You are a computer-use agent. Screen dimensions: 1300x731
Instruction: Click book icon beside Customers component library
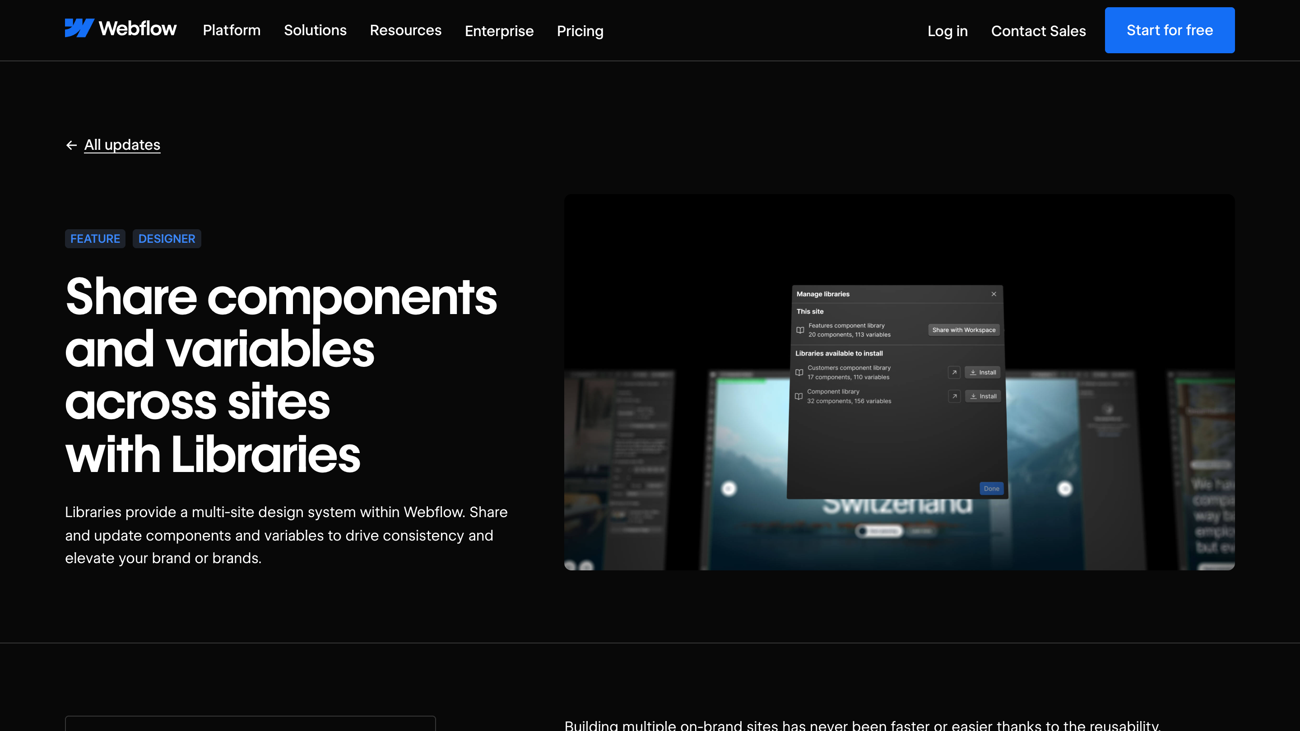(799, 372)
